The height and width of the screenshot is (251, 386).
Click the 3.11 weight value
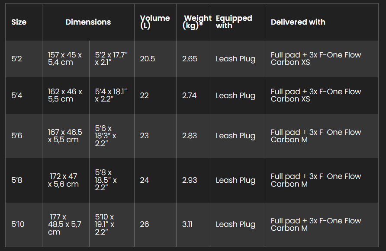click(x=187, y=224)
